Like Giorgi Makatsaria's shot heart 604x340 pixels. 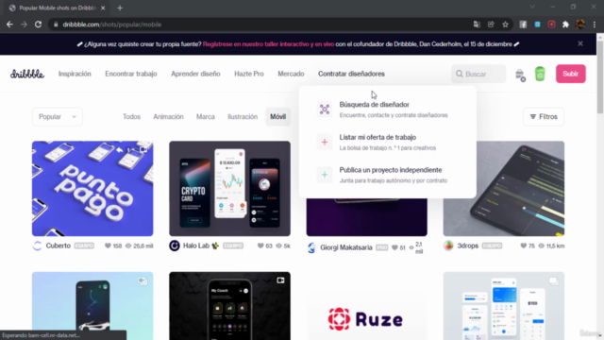(x=394, y=247)
